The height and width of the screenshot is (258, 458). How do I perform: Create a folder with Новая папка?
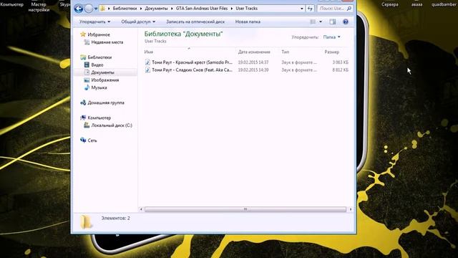pos(248,21)
